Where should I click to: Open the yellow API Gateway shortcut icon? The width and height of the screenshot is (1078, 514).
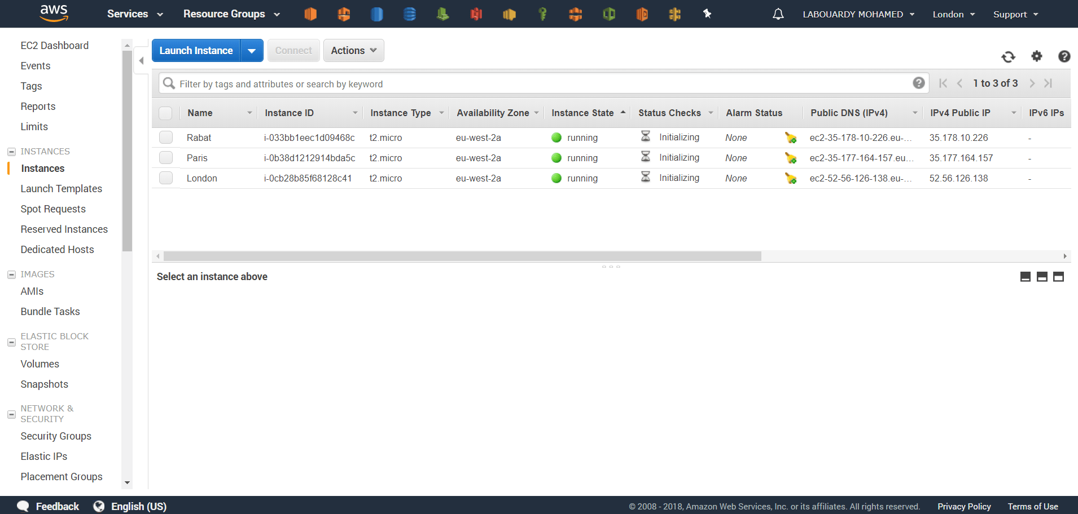pos(675,14)
